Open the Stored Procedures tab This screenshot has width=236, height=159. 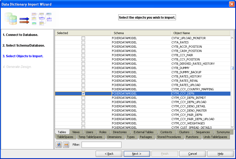[x=169, y=137]
